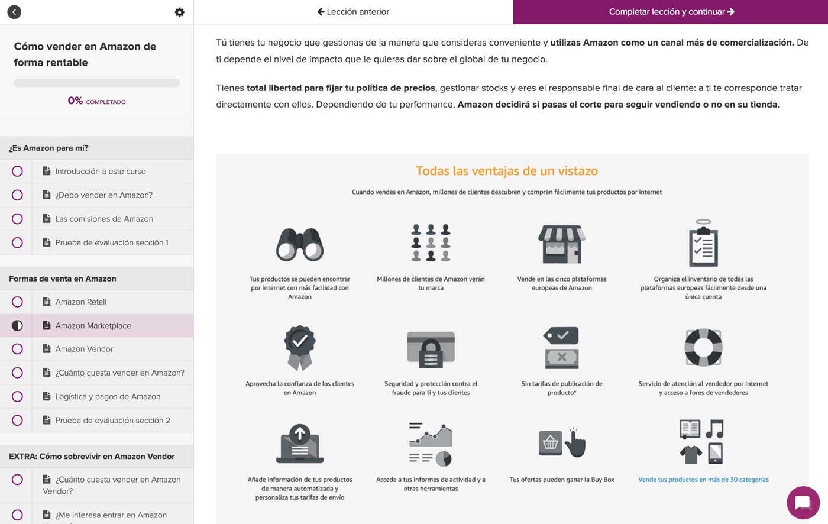Open lesson Logística y pagos de Amazon

(x=108, y=396)
